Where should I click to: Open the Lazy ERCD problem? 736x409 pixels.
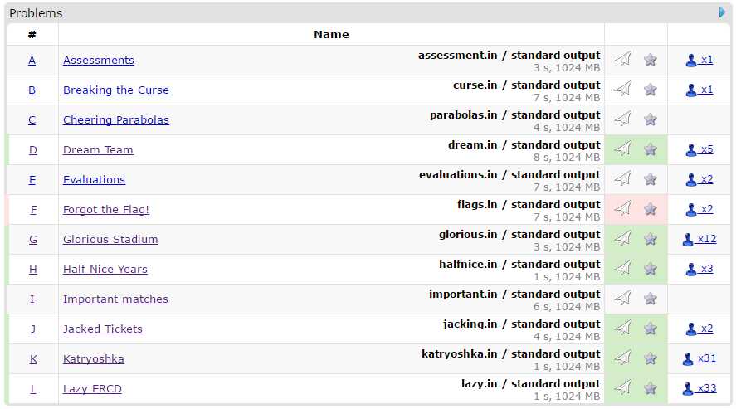click(92, 388)
